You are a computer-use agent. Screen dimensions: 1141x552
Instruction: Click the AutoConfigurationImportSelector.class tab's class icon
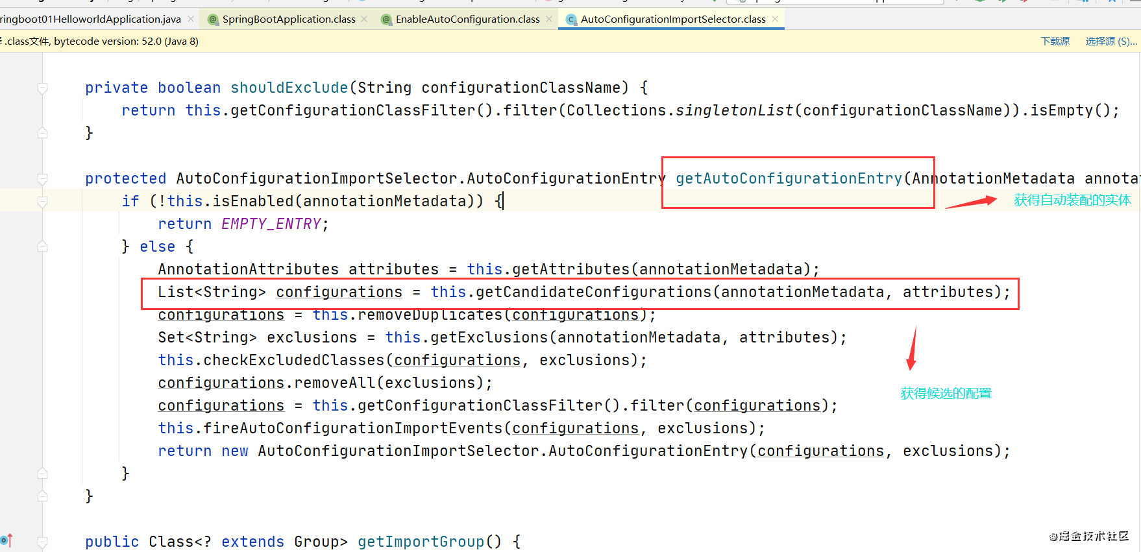tap(571, 19)
